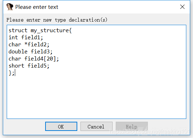Click the 'double field3;' line
This screenshot has width=193, height=138.
31,52
